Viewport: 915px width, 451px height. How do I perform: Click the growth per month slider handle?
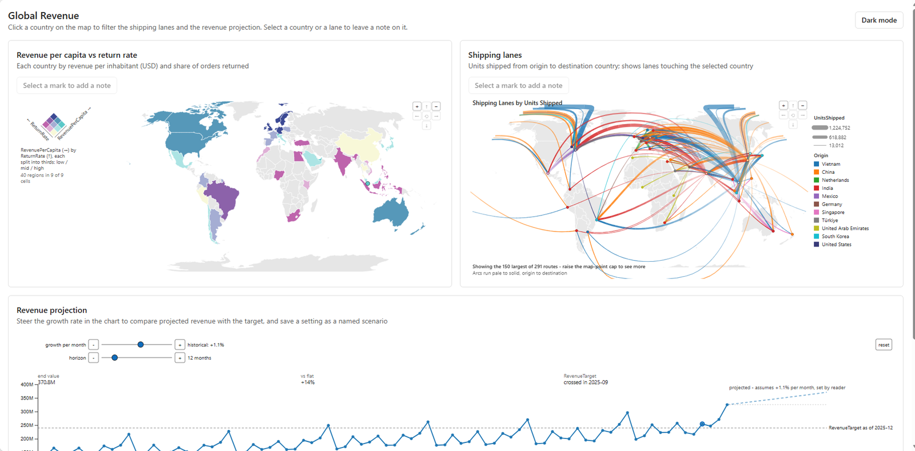pyautogui.click(x=141, y=345)
